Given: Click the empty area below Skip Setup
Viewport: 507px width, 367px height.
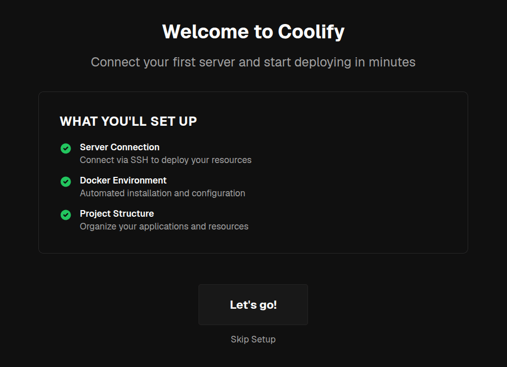Looking at the screenshot, I should pyautogui.click(x=253, y=358).
